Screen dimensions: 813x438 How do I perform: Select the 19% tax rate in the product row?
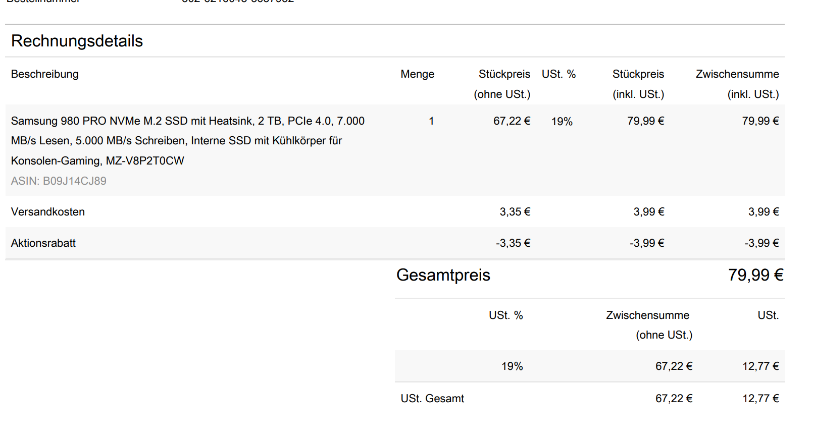click(x=562, y=122)
